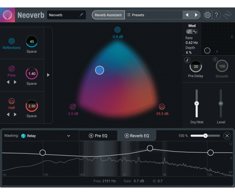Viewport: 235px width, 195px height.
Task: Click the Neoverb preset name field
Action: pyautogui.click(x=67, y=15)
